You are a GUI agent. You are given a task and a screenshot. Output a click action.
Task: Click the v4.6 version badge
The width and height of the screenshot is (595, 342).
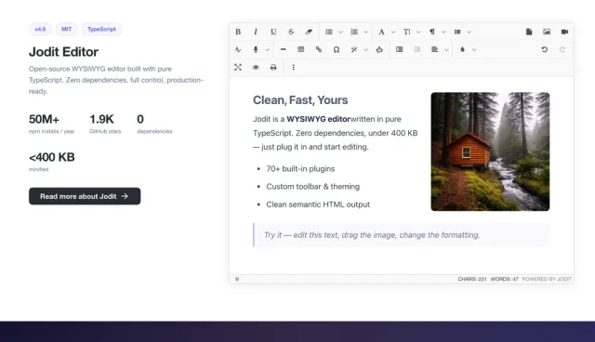(x=40, y=29)
